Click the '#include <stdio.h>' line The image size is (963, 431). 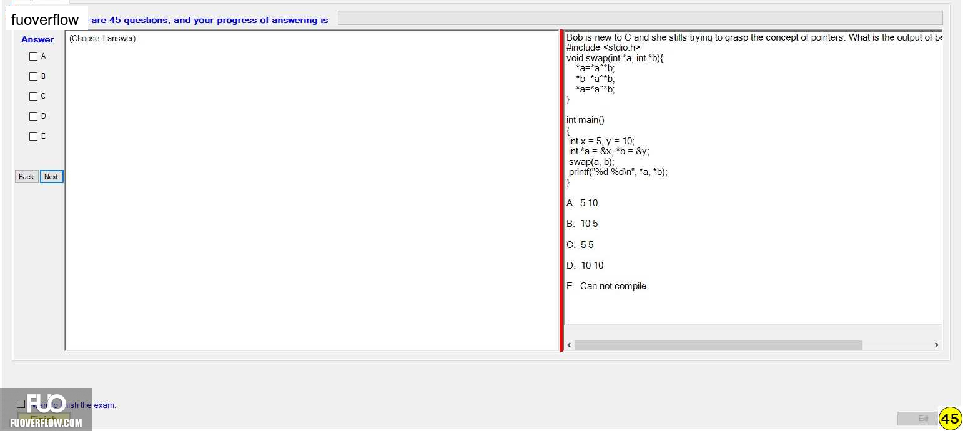(603, 47)
